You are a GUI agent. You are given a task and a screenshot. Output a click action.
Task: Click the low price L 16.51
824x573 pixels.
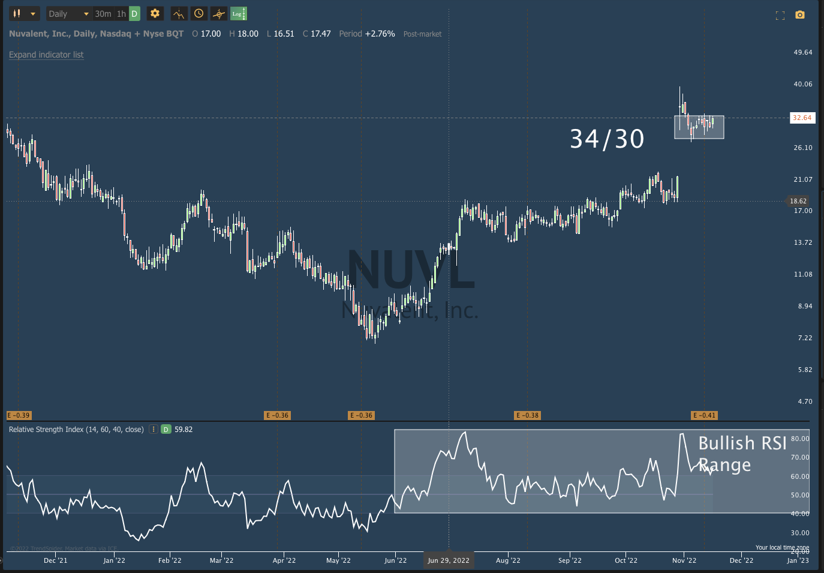281,34
